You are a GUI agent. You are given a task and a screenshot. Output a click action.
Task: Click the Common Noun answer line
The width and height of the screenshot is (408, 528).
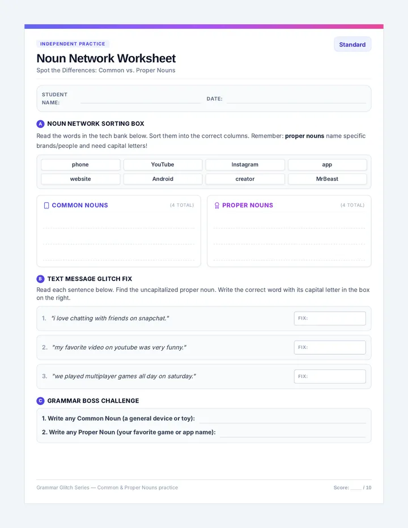283,420
